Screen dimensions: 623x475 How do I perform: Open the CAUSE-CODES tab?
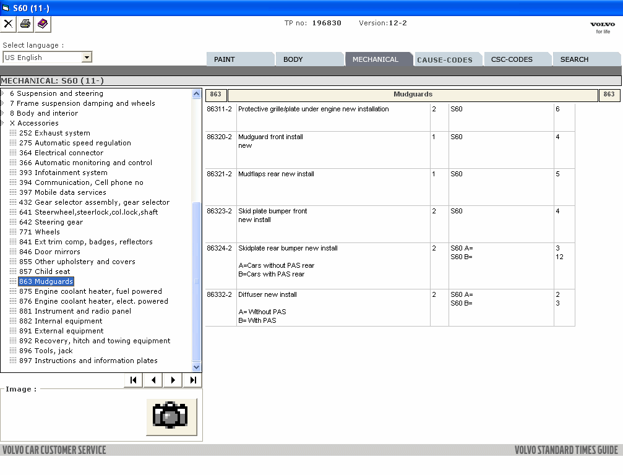pyautogui.click(x=447, y=59)
